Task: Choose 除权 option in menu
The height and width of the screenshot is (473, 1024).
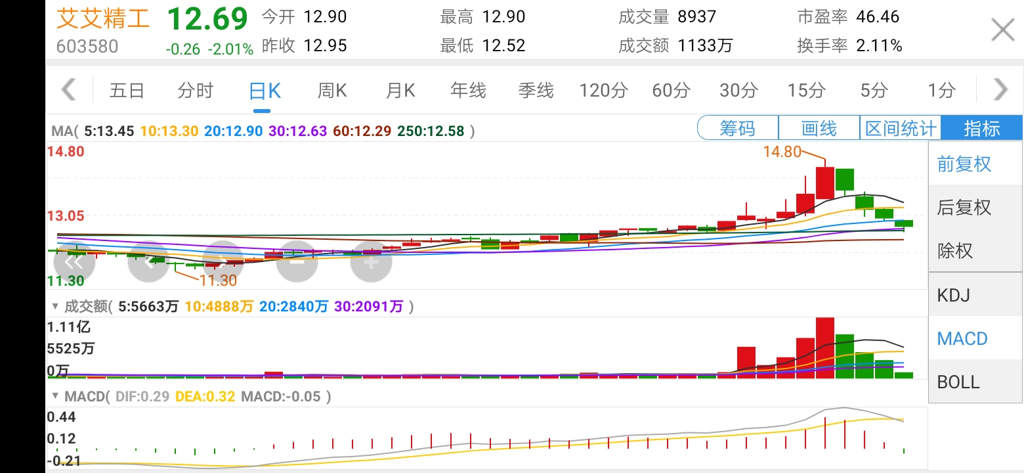Action: coord(975,250)
